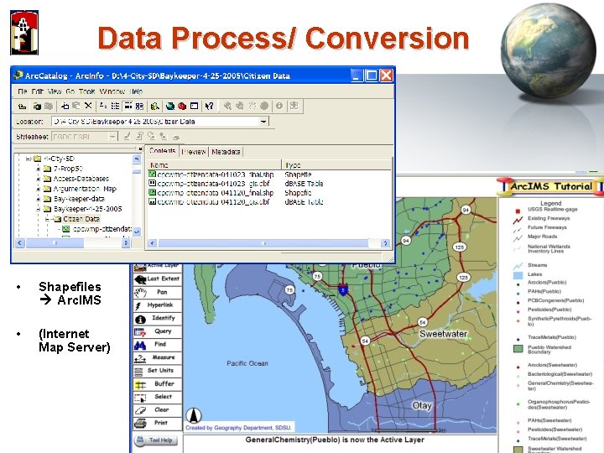Click inside the Location path field

tap(155, 122)
